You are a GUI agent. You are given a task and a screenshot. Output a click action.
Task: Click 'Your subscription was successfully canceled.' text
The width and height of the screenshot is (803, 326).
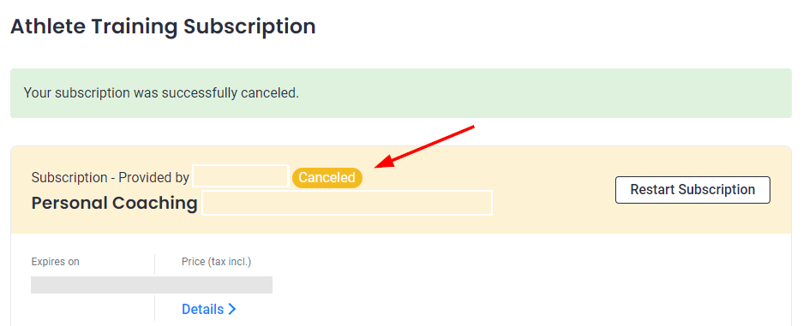(161, 93)
